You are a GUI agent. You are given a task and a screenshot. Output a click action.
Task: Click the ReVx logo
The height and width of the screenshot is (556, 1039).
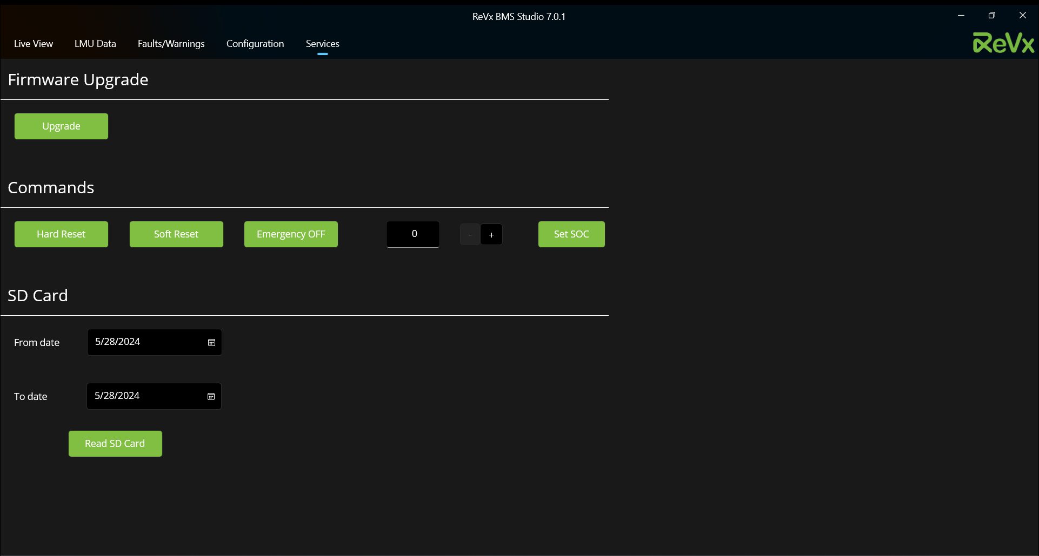coord(1003,43)
